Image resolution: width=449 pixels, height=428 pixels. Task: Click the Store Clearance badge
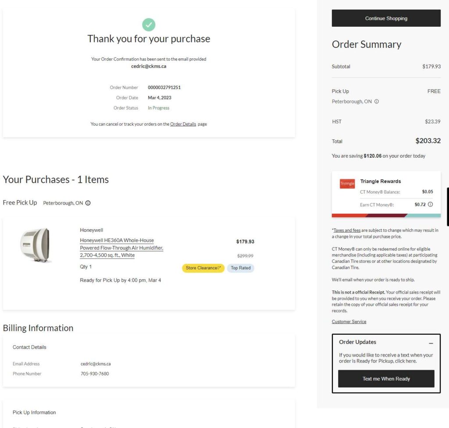[x=203, y=268]
